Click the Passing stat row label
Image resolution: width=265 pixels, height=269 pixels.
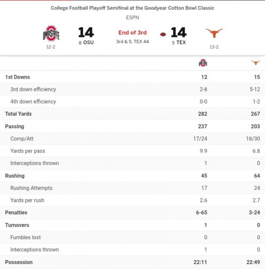coord(15,126)
